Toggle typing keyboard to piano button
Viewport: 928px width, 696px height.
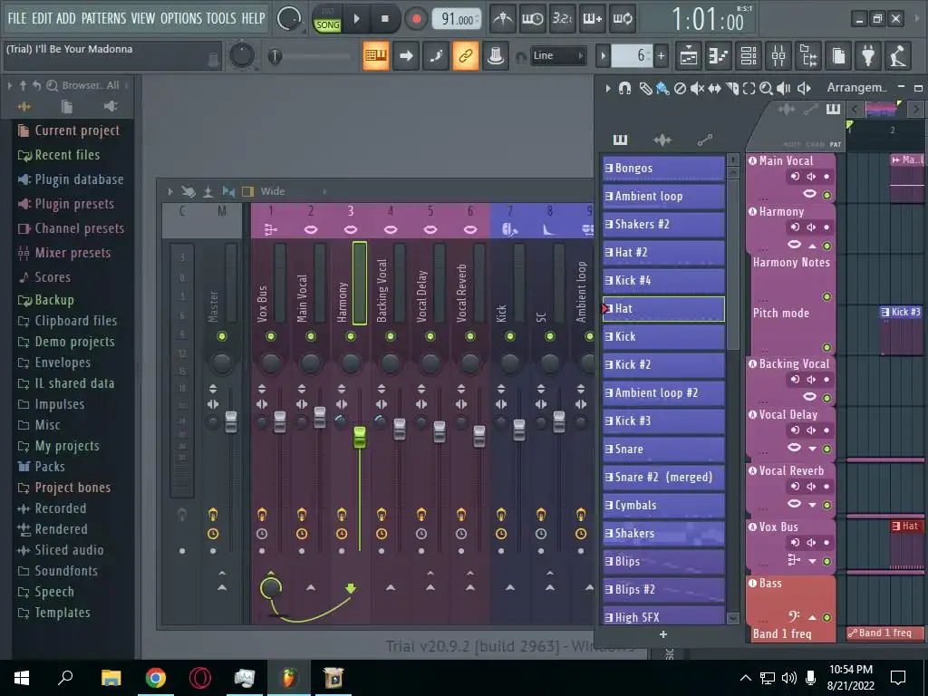(376, 55)
